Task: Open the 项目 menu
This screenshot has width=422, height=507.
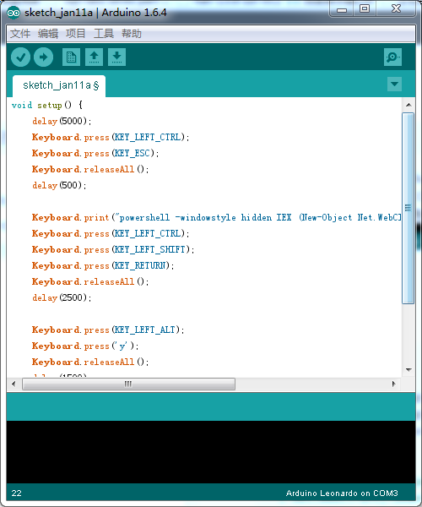Action: tap(76, 34)
